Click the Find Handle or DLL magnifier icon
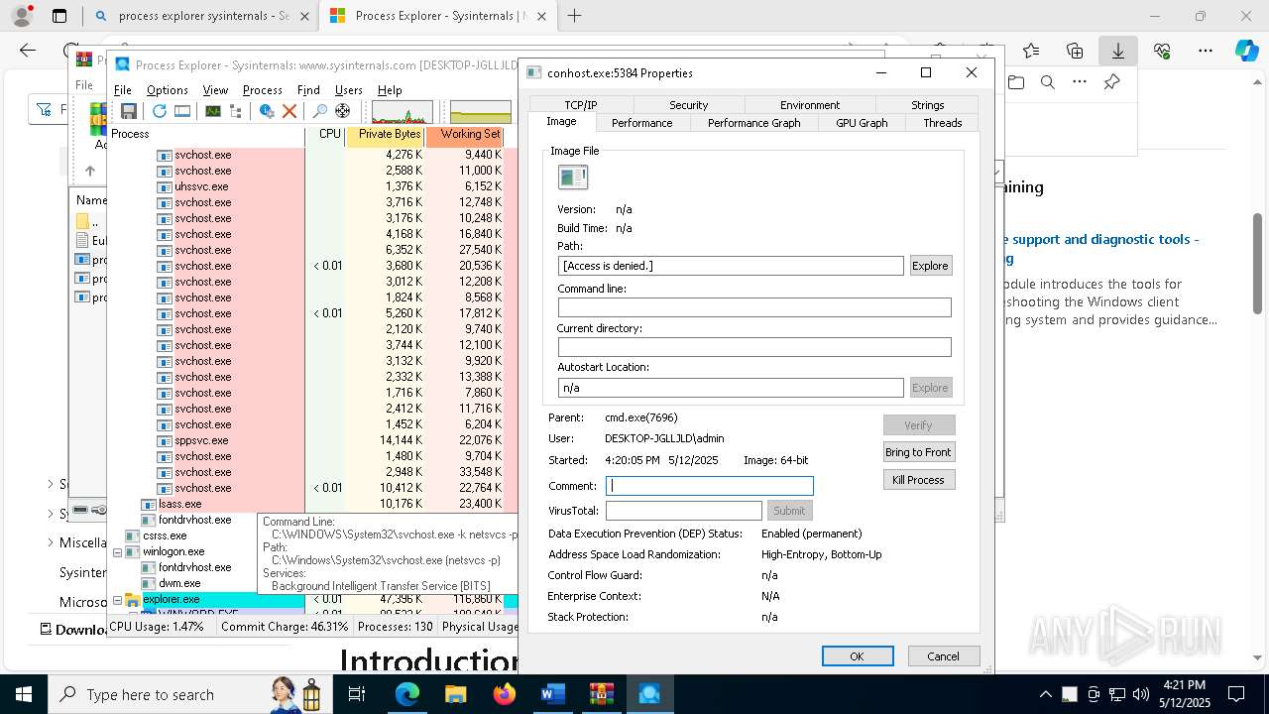The height and width of the screenshot is (714, 1269). point(320,111)
